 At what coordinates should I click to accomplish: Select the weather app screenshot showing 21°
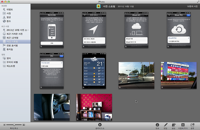94,71
